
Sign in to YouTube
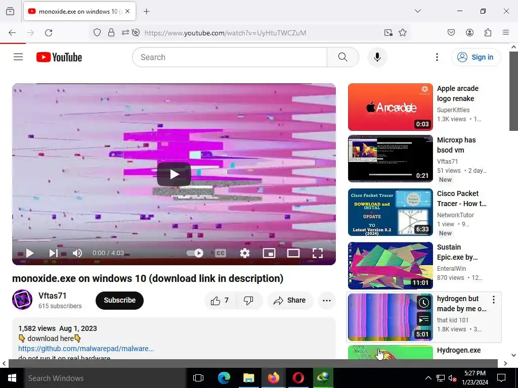476,57
